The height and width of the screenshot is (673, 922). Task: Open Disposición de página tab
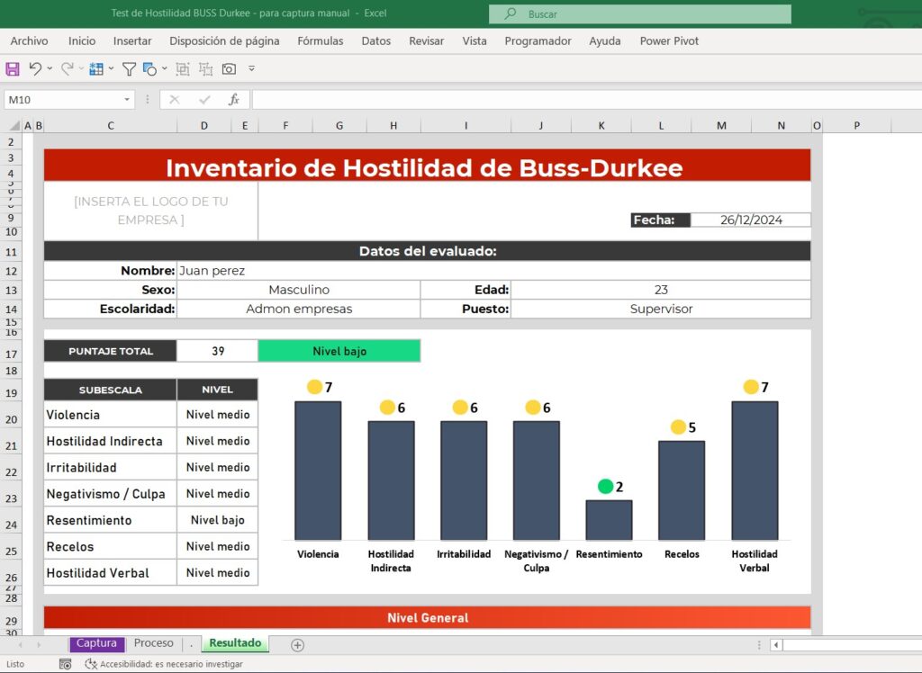(224, 41)
